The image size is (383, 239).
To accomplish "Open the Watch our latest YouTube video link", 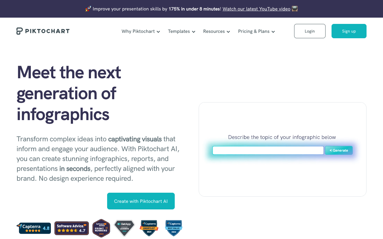I will (x=256, y=9).
